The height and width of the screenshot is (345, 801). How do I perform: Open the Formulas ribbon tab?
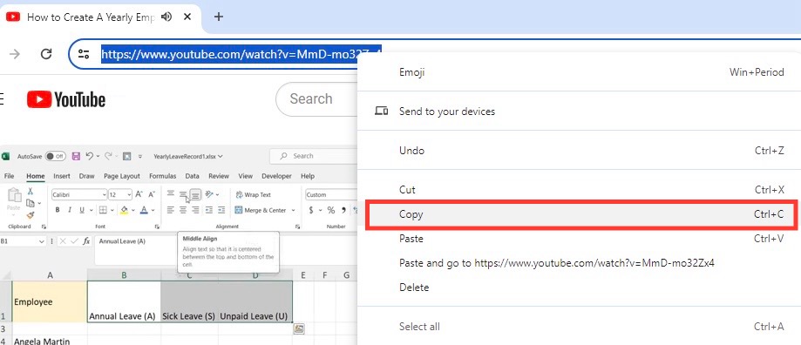pos(162,176)
